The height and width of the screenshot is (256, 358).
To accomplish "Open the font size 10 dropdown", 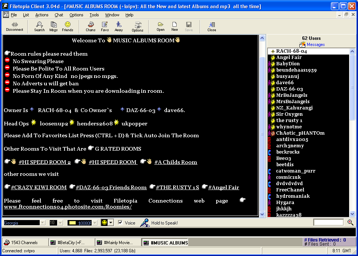I will pyautogui.click(x=60, y=223).
